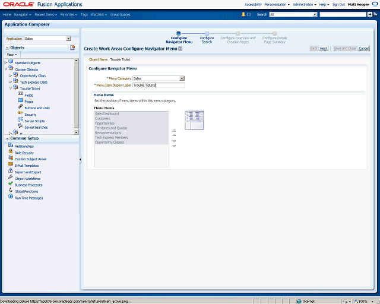Screen dimensions: 380x304
Task: Open the Menu Category dropdown
Action: (x=182, y=78)
